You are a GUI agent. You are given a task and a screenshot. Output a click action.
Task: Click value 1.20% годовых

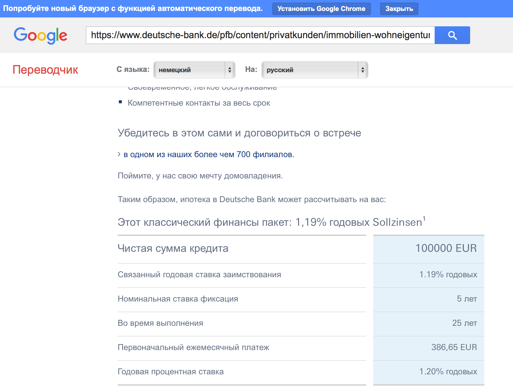pyautogui.click(x=448, y=372)
